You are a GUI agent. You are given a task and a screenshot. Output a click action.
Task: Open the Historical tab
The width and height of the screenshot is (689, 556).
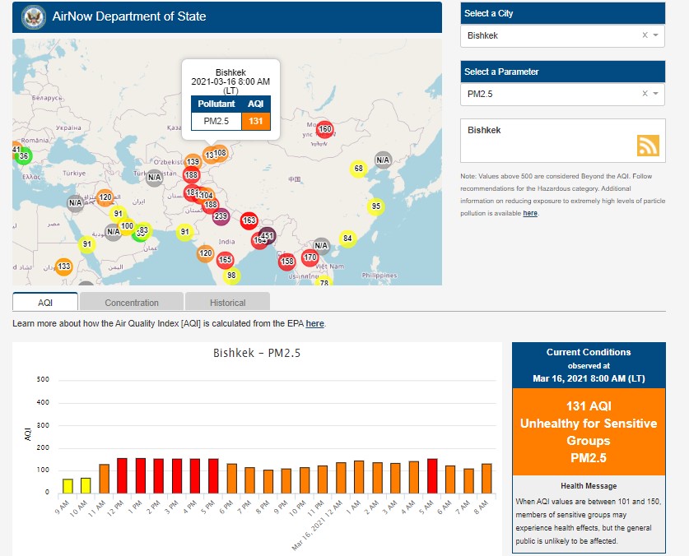point(227,302)
